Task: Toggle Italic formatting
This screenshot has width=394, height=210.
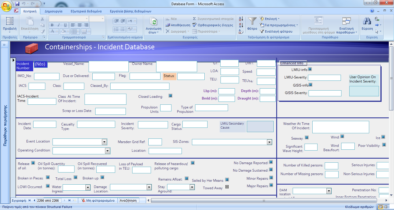Action: [x=59, y=25]
